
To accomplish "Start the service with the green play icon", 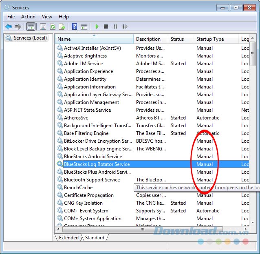I will [x=97, y=27].
